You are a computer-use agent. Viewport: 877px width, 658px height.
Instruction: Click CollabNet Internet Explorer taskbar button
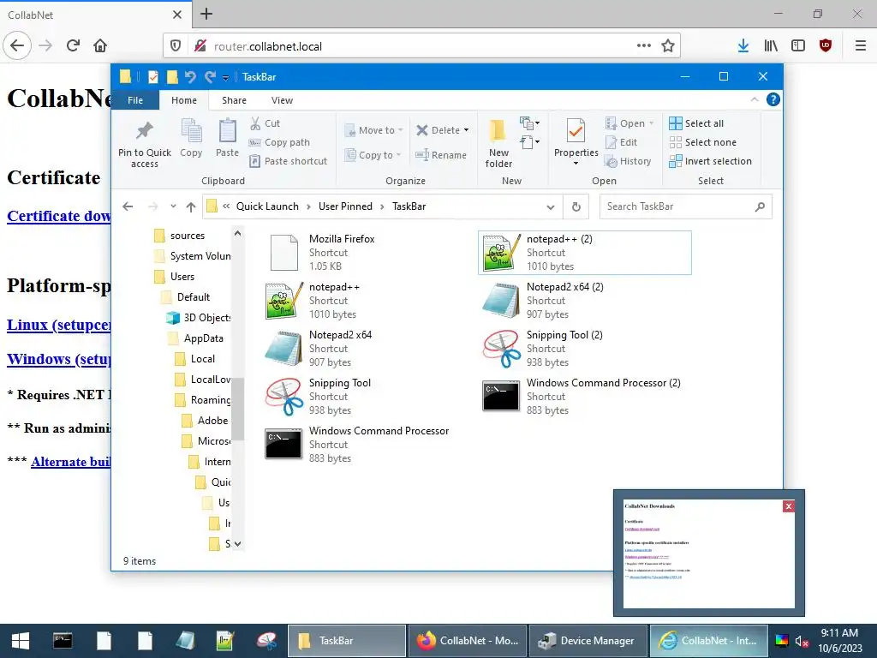coord(708,641)
